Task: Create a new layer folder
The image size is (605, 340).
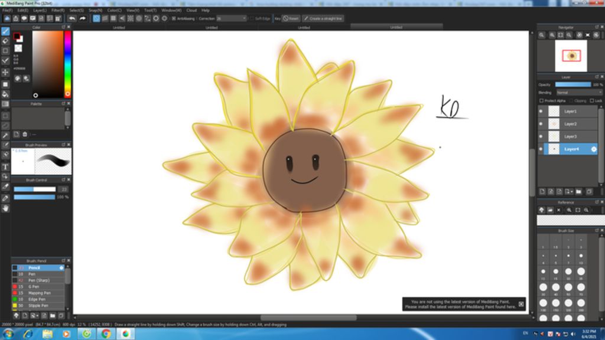Action: [x=578, y=192]
